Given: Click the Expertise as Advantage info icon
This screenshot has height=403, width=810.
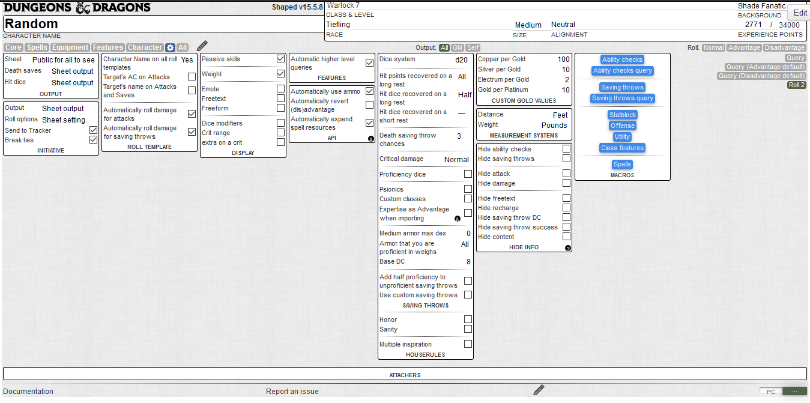Looking at the screenshot, I should click(458, 219).
